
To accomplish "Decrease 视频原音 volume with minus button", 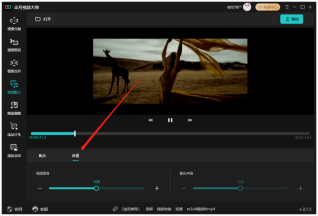I will (x=40, y=188).
